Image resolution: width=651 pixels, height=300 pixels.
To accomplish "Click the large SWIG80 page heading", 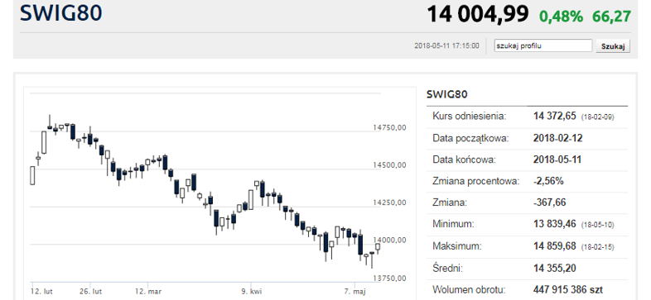I will click(61, 13).
